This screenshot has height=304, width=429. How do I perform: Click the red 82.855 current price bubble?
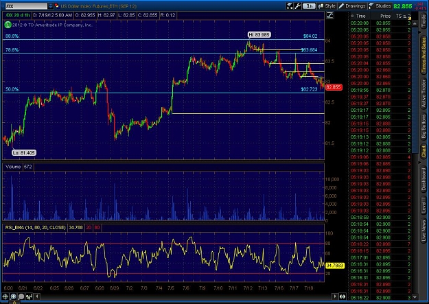(x=334, y=87)
